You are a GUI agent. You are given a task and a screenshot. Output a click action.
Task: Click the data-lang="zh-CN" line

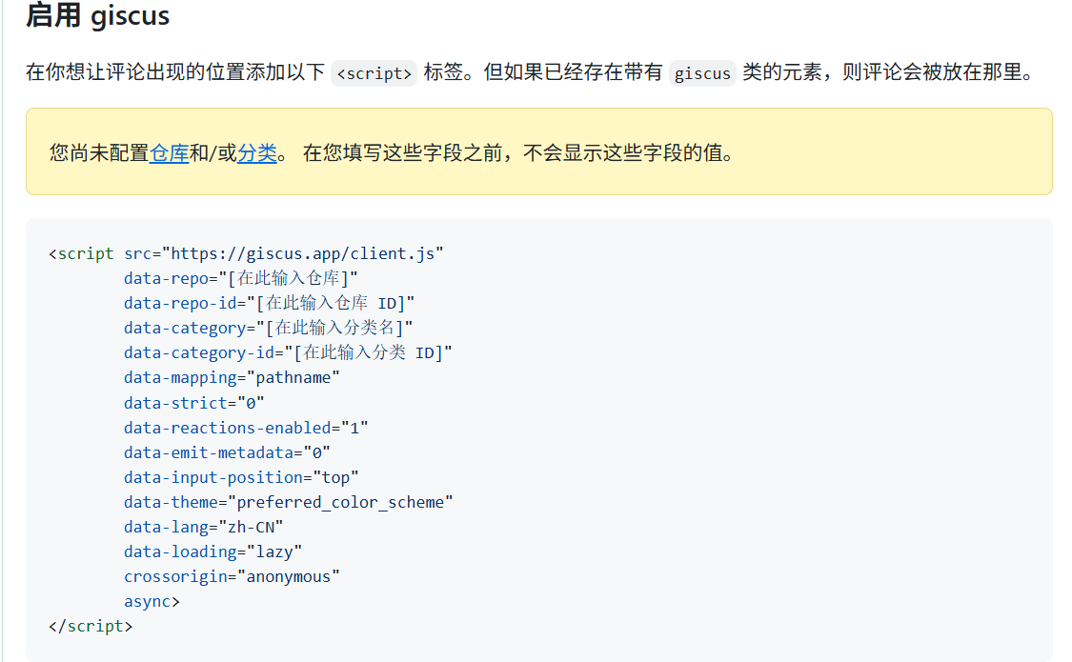pyautogui.click(x=203, y=527)
